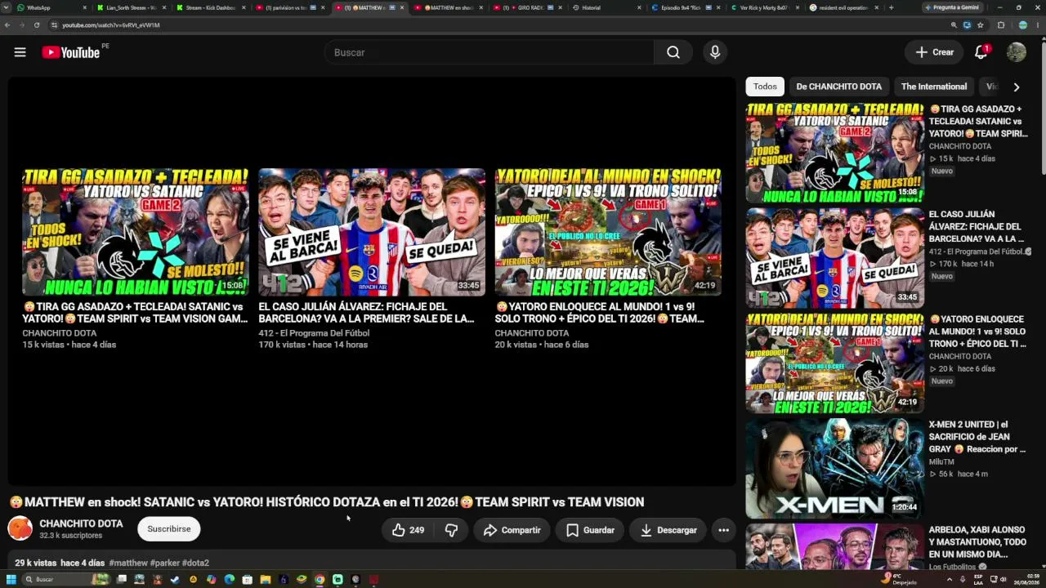Click the Windows taskbar Buscar box
The height and width of the screenshot is (588, 1046).
[x=67, y=580]
